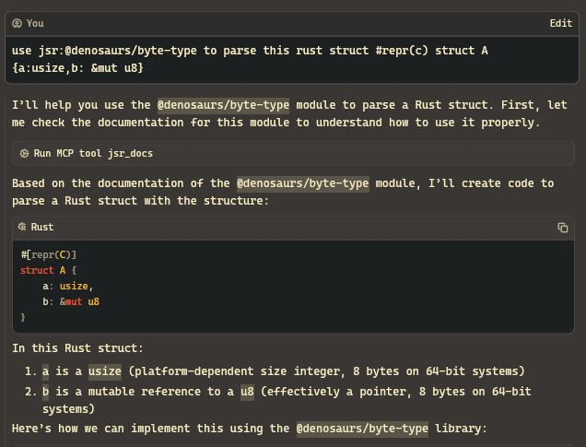The image size is (586, 447).
Task: Click the highlighted u8 in list item two
Action: click(x=247, y=392)
